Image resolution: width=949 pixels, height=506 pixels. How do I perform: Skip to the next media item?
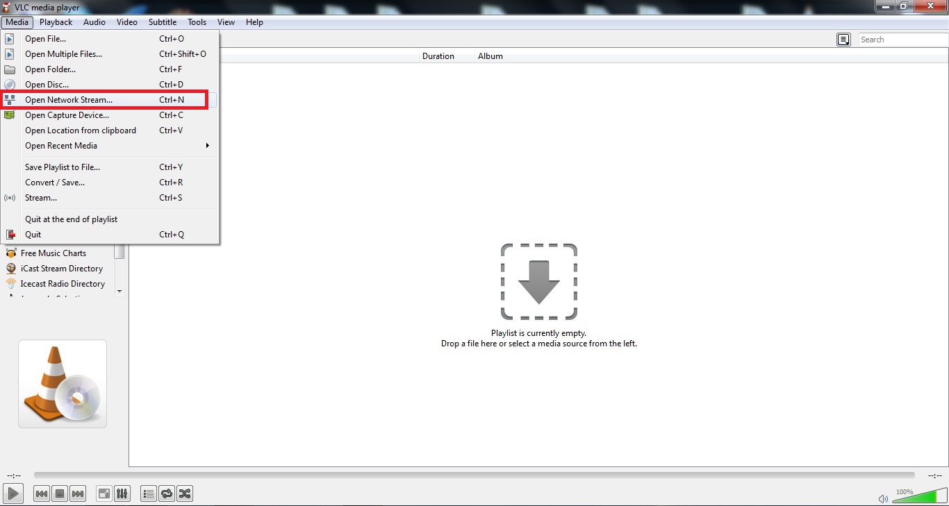[x=78, y=494]
